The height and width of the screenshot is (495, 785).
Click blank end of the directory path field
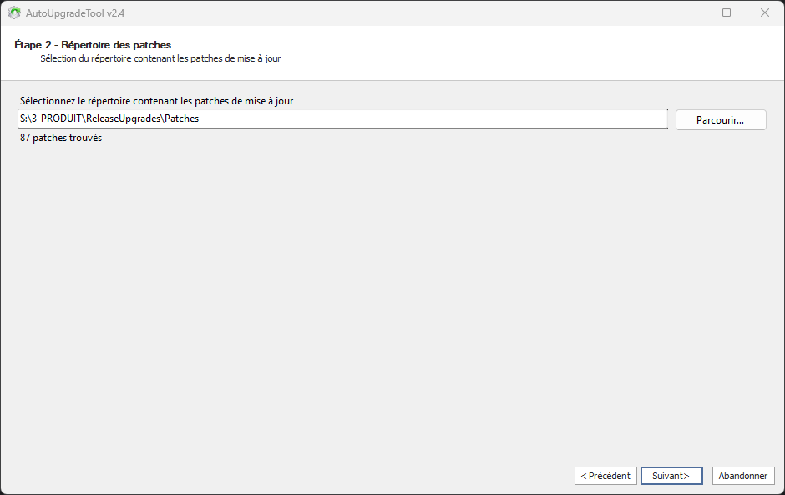501,119
